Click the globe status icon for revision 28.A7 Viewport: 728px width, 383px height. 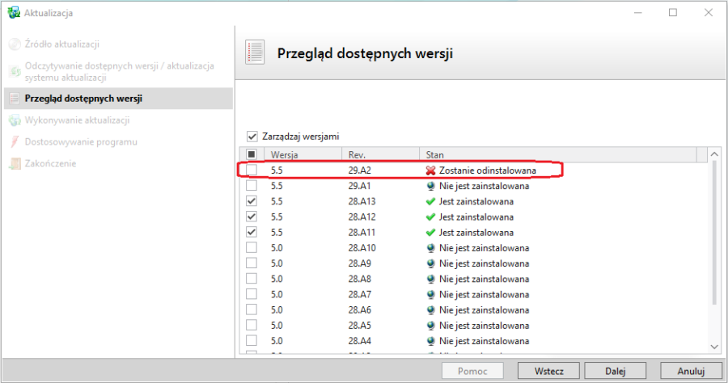click(x=430, y=294)
